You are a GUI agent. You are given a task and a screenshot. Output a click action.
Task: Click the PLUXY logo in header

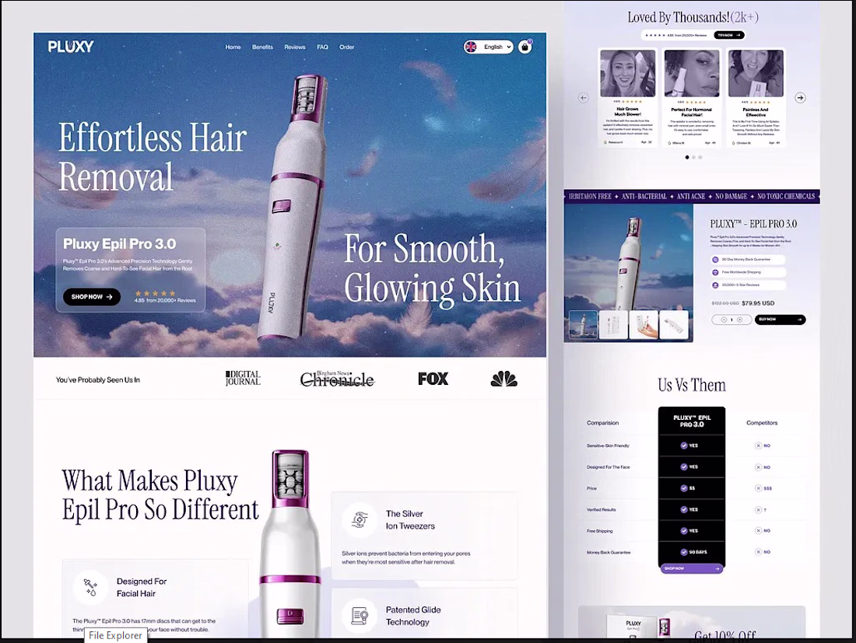pyautogui.click(x=70, y=47)
